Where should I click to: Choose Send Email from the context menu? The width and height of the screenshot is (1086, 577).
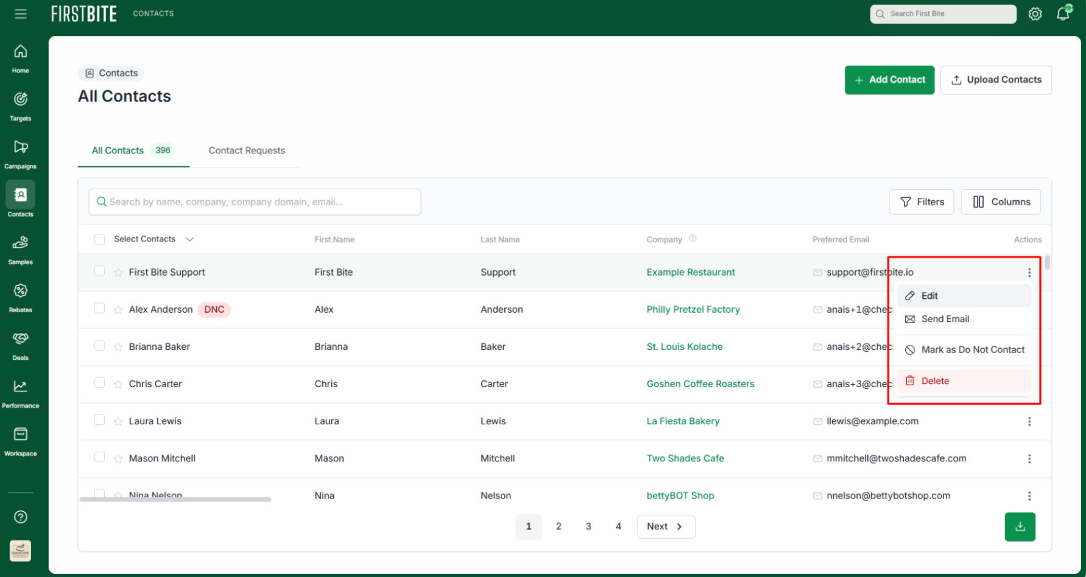coord(964,319)
